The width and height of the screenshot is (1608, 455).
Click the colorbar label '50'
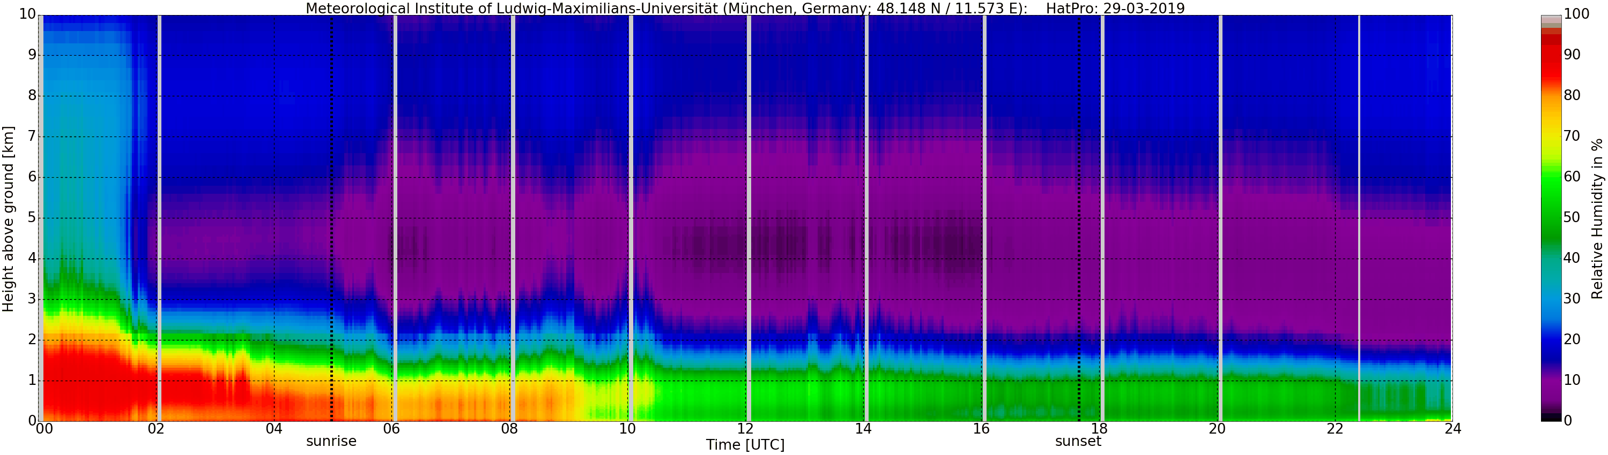1573,217
